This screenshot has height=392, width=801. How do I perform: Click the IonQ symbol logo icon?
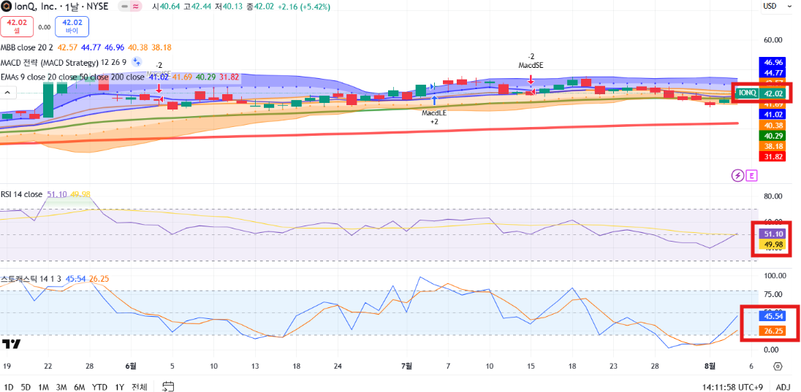[x=7, y=7]
